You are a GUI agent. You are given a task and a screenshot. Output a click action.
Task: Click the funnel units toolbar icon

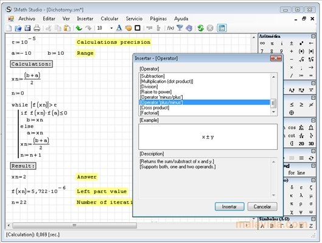coord(180,28)
